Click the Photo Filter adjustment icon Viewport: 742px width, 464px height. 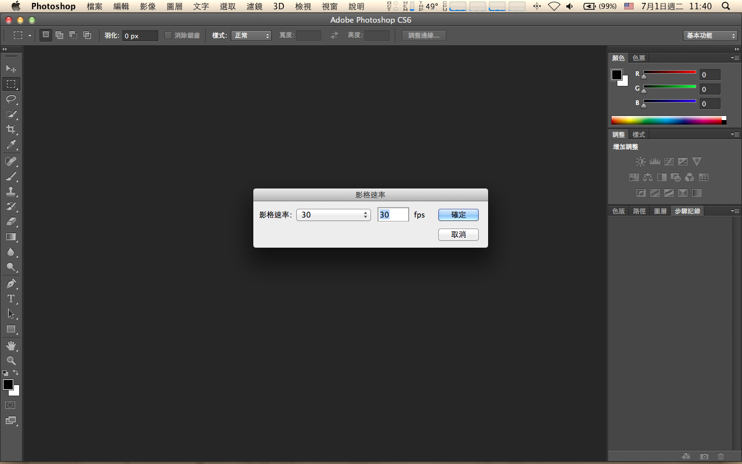pos(675,177)
